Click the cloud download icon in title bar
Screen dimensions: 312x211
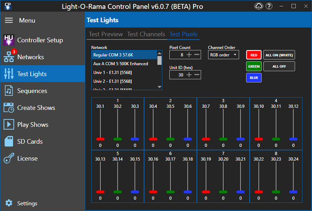tap(258, 6)
